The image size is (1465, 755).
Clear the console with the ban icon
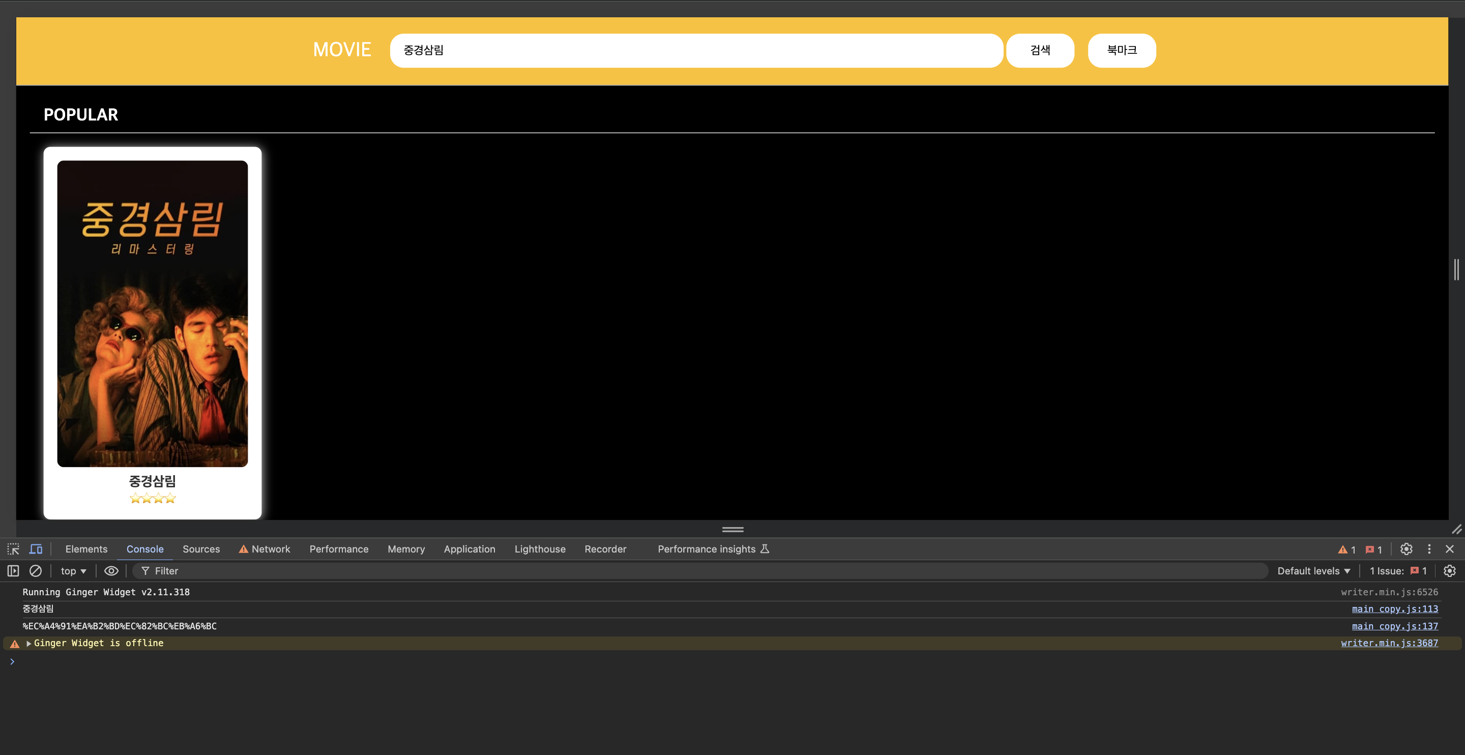35,571
